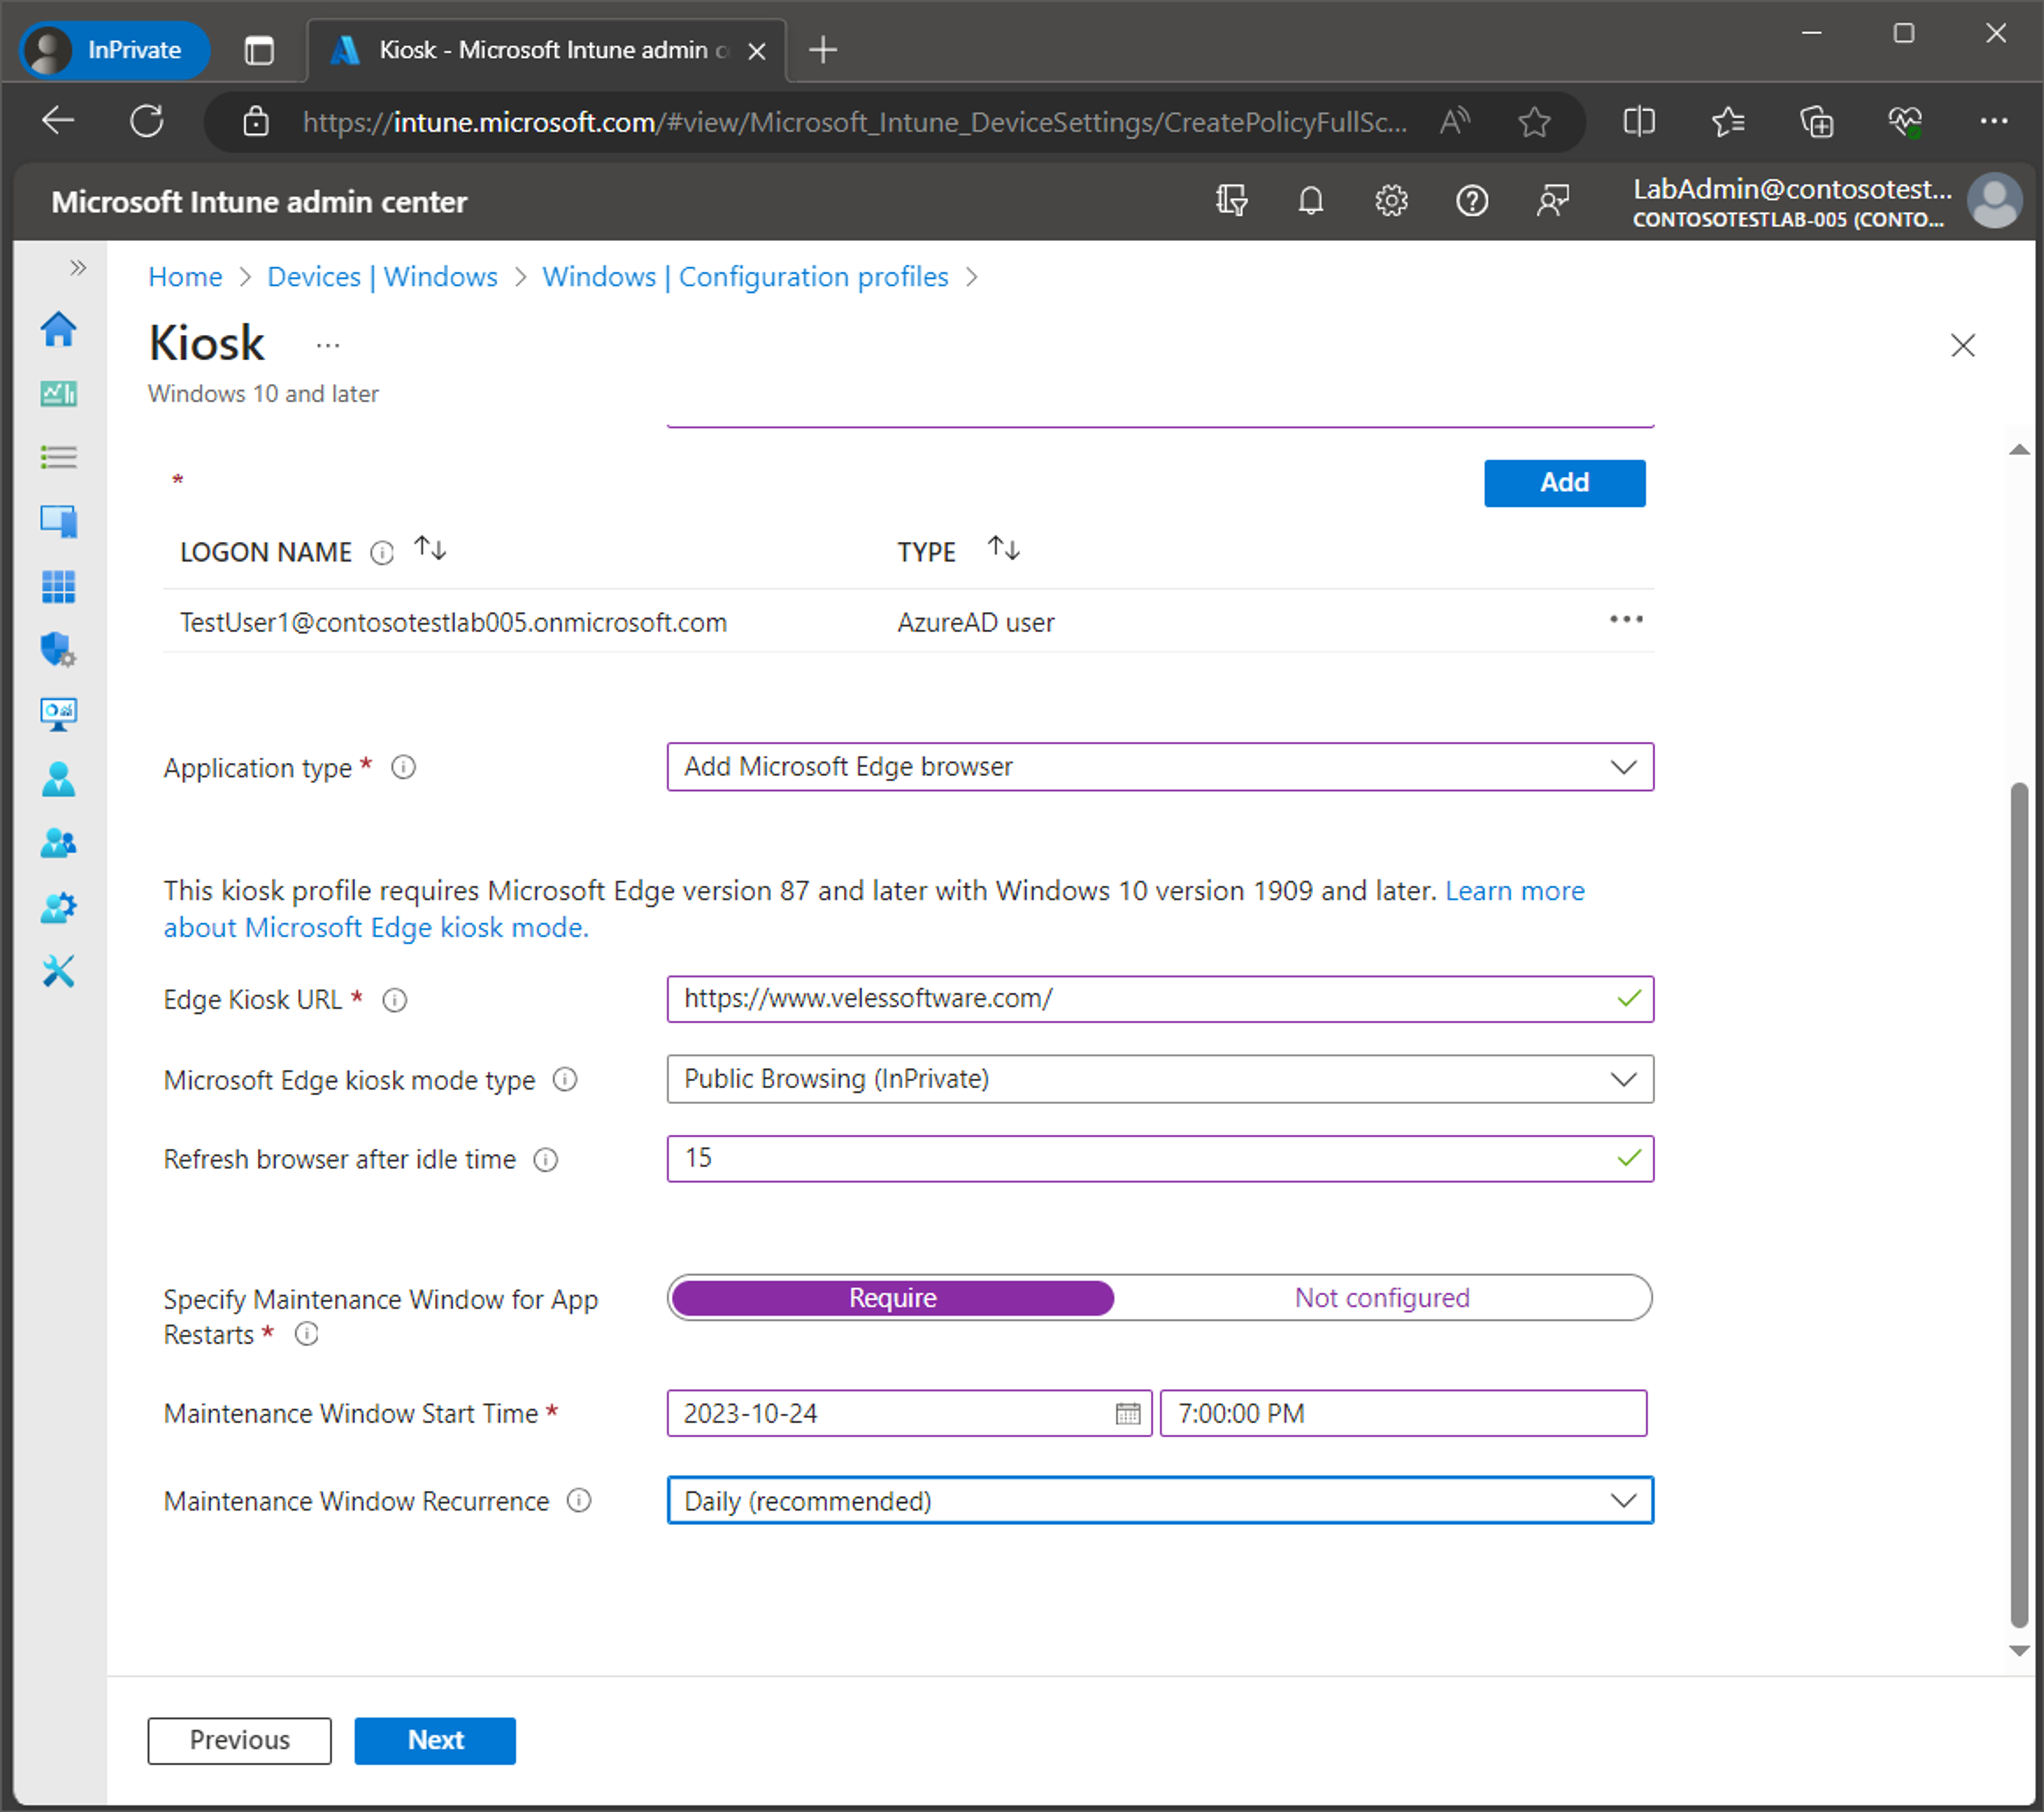Viewport: 2044px width, 1812px height.
Task: Open Troubleshooting tools icon in sidebar
Action: point(59,971)
